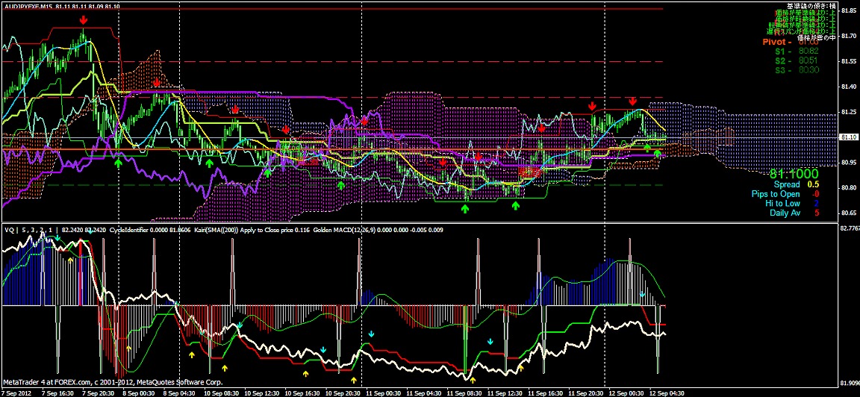
Task: Select the S1 support label
Action: pos(779,51)
